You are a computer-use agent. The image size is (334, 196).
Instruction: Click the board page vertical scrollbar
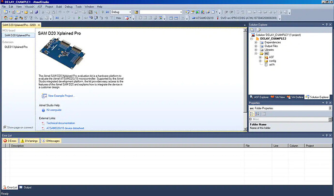click(x=245, y=79)
